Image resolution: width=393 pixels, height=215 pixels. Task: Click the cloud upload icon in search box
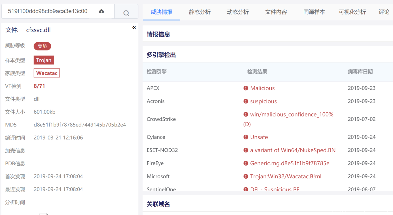[x=102, y=11]
